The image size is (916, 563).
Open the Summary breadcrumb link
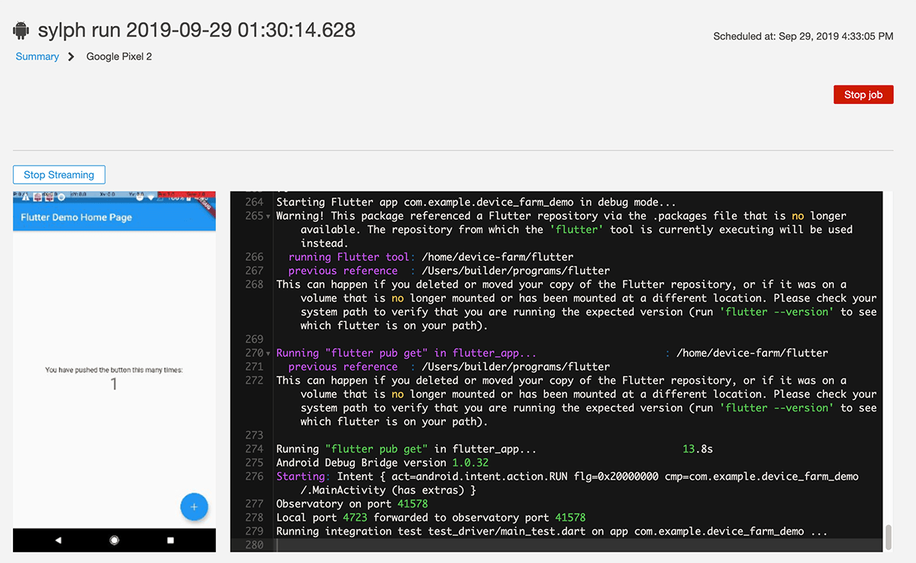pyautogui.click(x=37, y=56)
